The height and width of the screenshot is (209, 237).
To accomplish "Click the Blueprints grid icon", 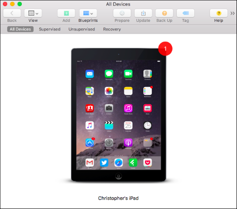I will [86, 13].
